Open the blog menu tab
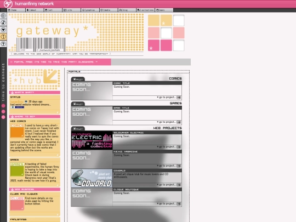 [127, 10]
